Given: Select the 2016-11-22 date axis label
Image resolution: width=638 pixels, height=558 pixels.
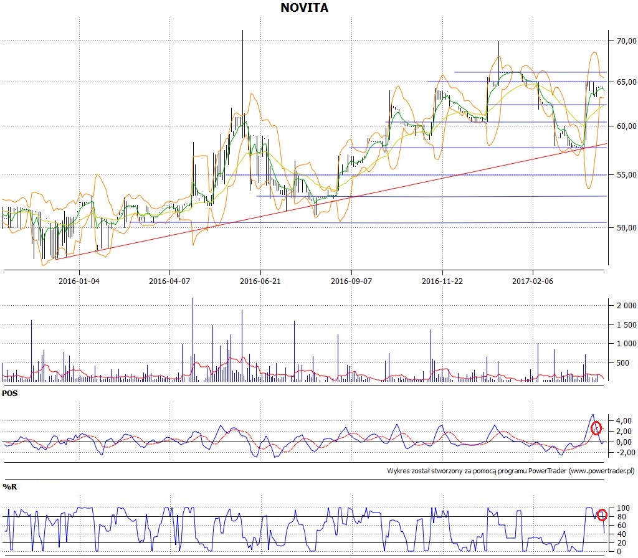Looking at the screenshot, I should (x=442, y=281).
